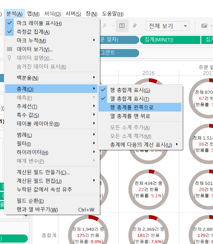The height and width of the screenshot is (244, 213).
Task: Click the 181건 반품 label text
Action: pos(148,235)
